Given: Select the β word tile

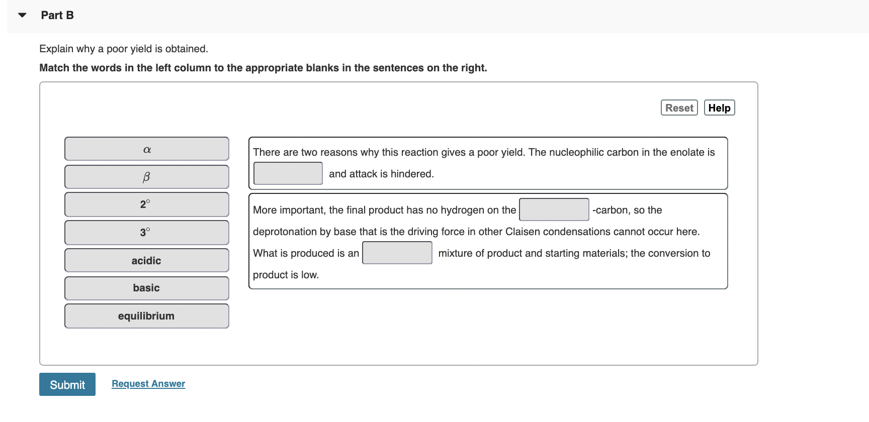Looking at the screenshot, I should point(147,177).
